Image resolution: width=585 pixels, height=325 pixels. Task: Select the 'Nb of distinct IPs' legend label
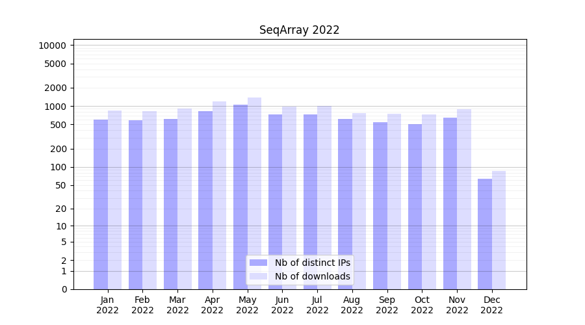click(312, 263)
